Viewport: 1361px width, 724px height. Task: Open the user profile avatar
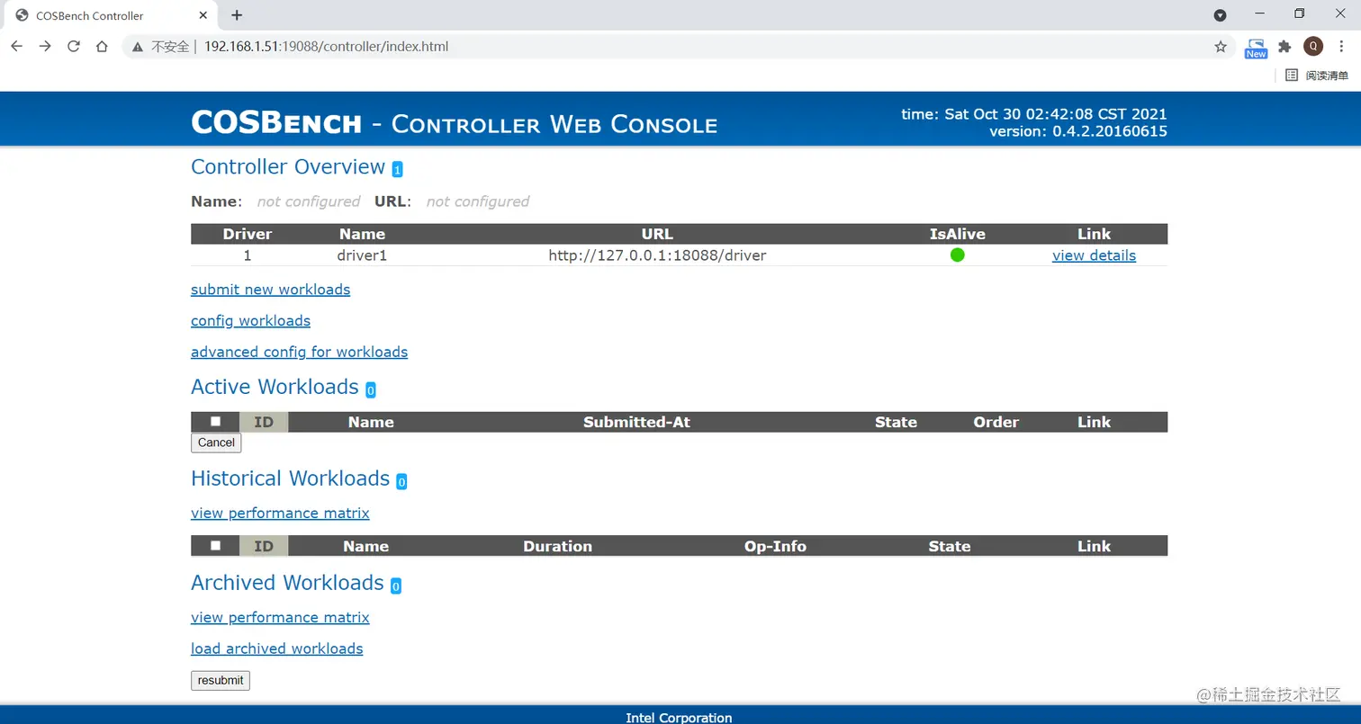click(1313, 46)
